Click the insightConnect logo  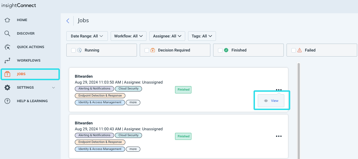click(x=19, y=6)
